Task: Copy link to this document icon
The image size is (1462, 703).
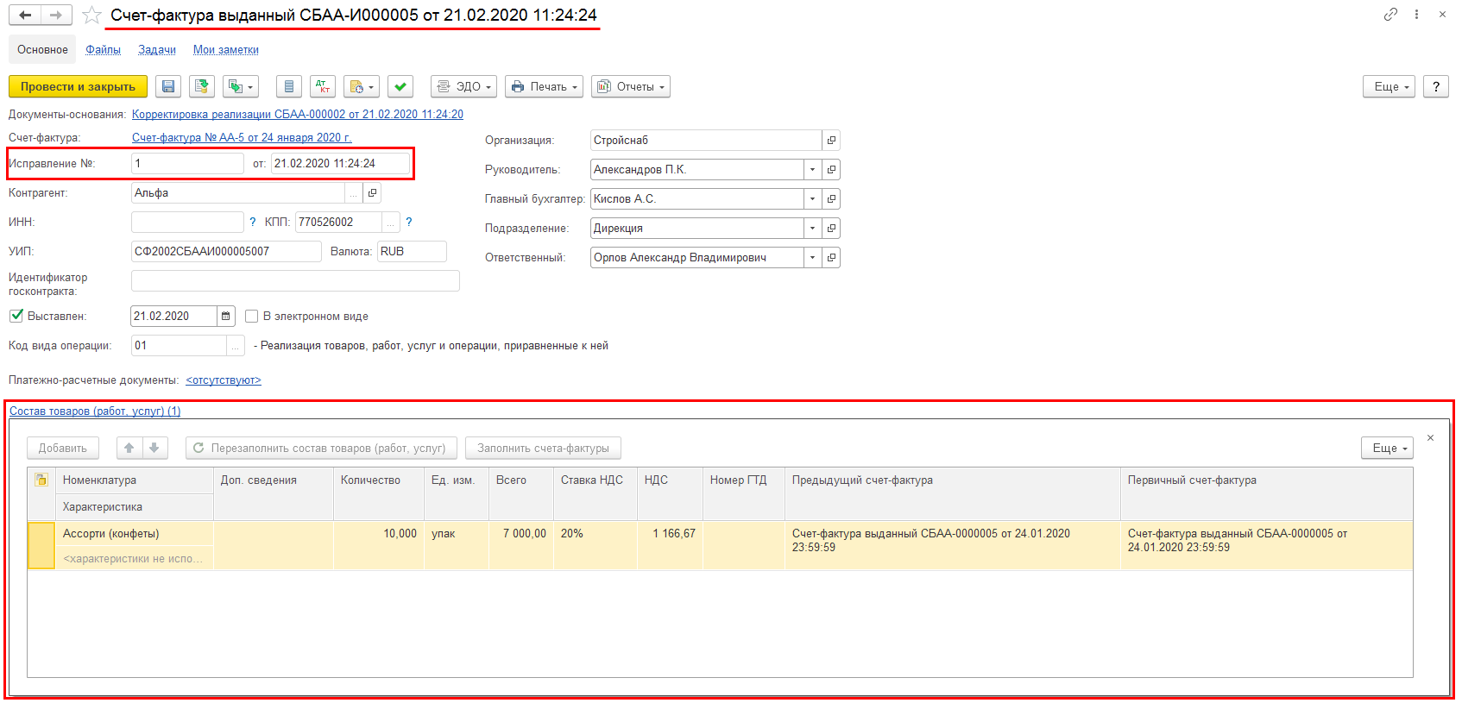Action: [1390, 14]
